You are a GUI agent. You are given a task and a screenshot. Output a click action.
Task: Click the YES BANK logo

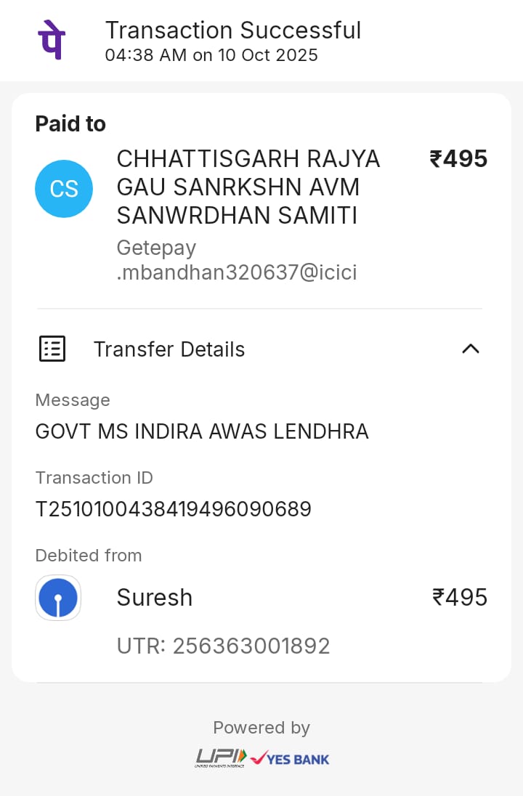(x=290, y=758)
